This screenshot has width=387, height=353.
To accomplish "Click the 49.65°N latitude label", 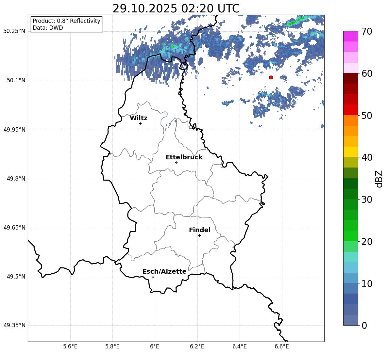I will pos(14,228).
